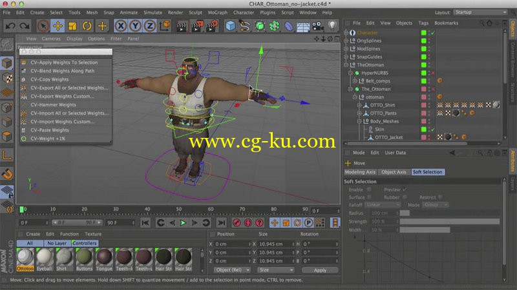
Task: Click the coordinate system cube icon
Action: tap(165, 26)
